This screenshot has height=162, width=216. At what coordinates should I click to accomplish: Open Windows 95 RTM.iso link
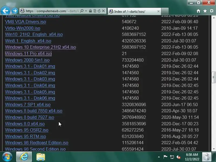tap(25, 136)
